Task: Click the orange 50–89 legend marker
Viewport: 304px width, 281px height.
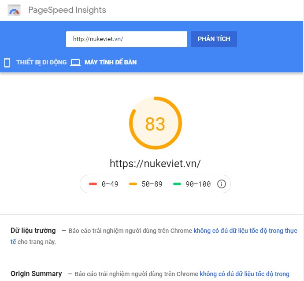Action: (x=133, y=184)
